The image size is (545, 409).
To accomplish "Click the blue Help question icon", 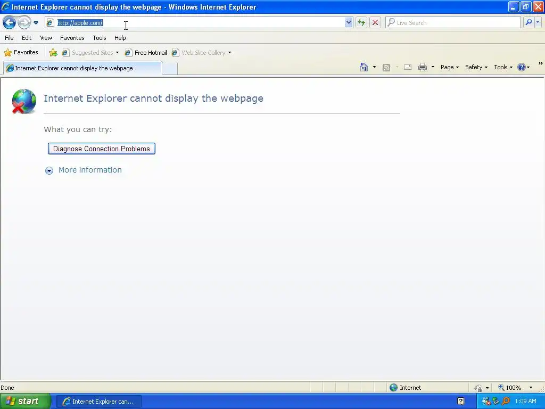I will pyautogui.click(x=522, y=68).
